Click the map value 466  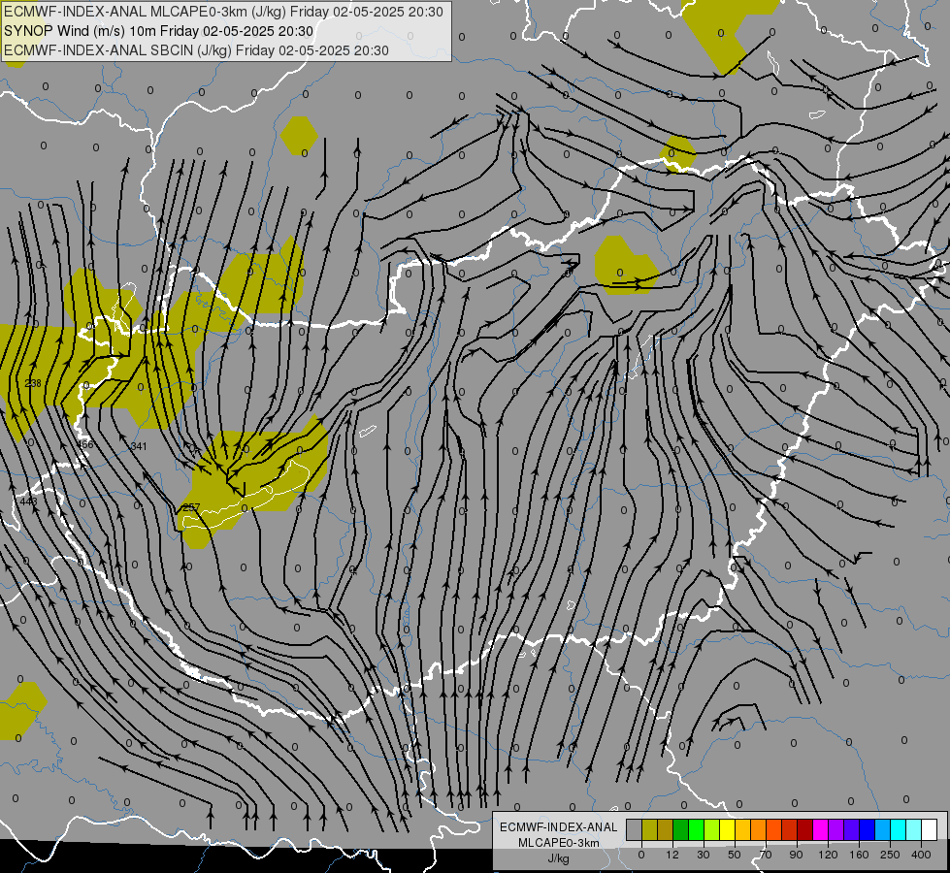coord(85,444)
